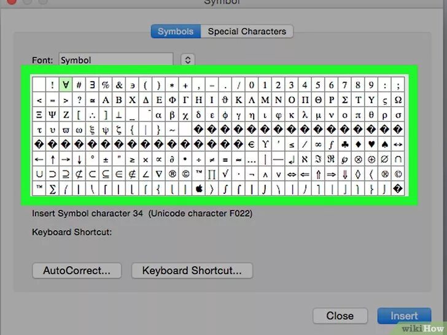Select the for-all ∀ symbol
Image resolution: width=447 pixels, height=335 pixels.
[x=66, y=85]
